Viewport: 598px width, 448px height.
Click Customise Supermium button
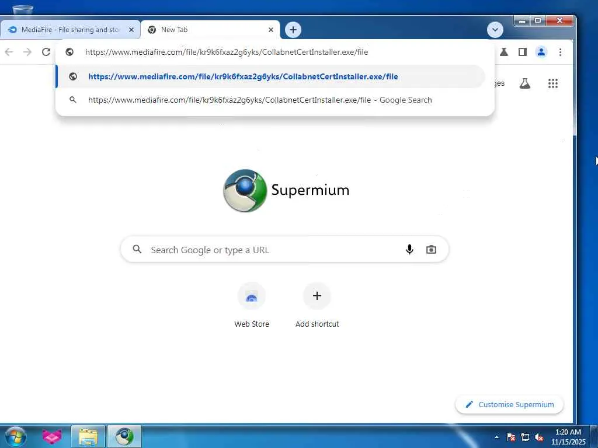(509, 405)
